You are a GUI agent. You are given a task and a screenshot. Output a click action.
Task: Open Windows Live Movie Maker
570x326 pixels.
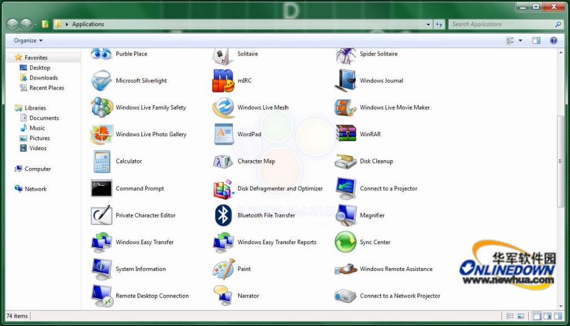[346, 107]
